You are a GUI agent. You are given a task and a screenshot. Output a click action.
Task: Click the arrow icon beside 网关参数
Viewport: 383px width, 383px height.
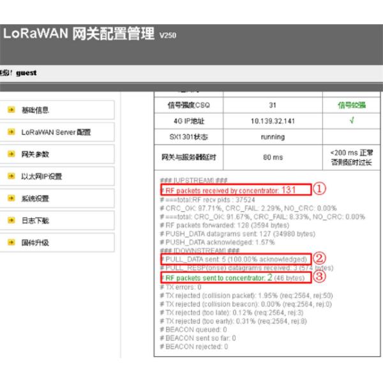pyautogui.click(x=11, y=154)
